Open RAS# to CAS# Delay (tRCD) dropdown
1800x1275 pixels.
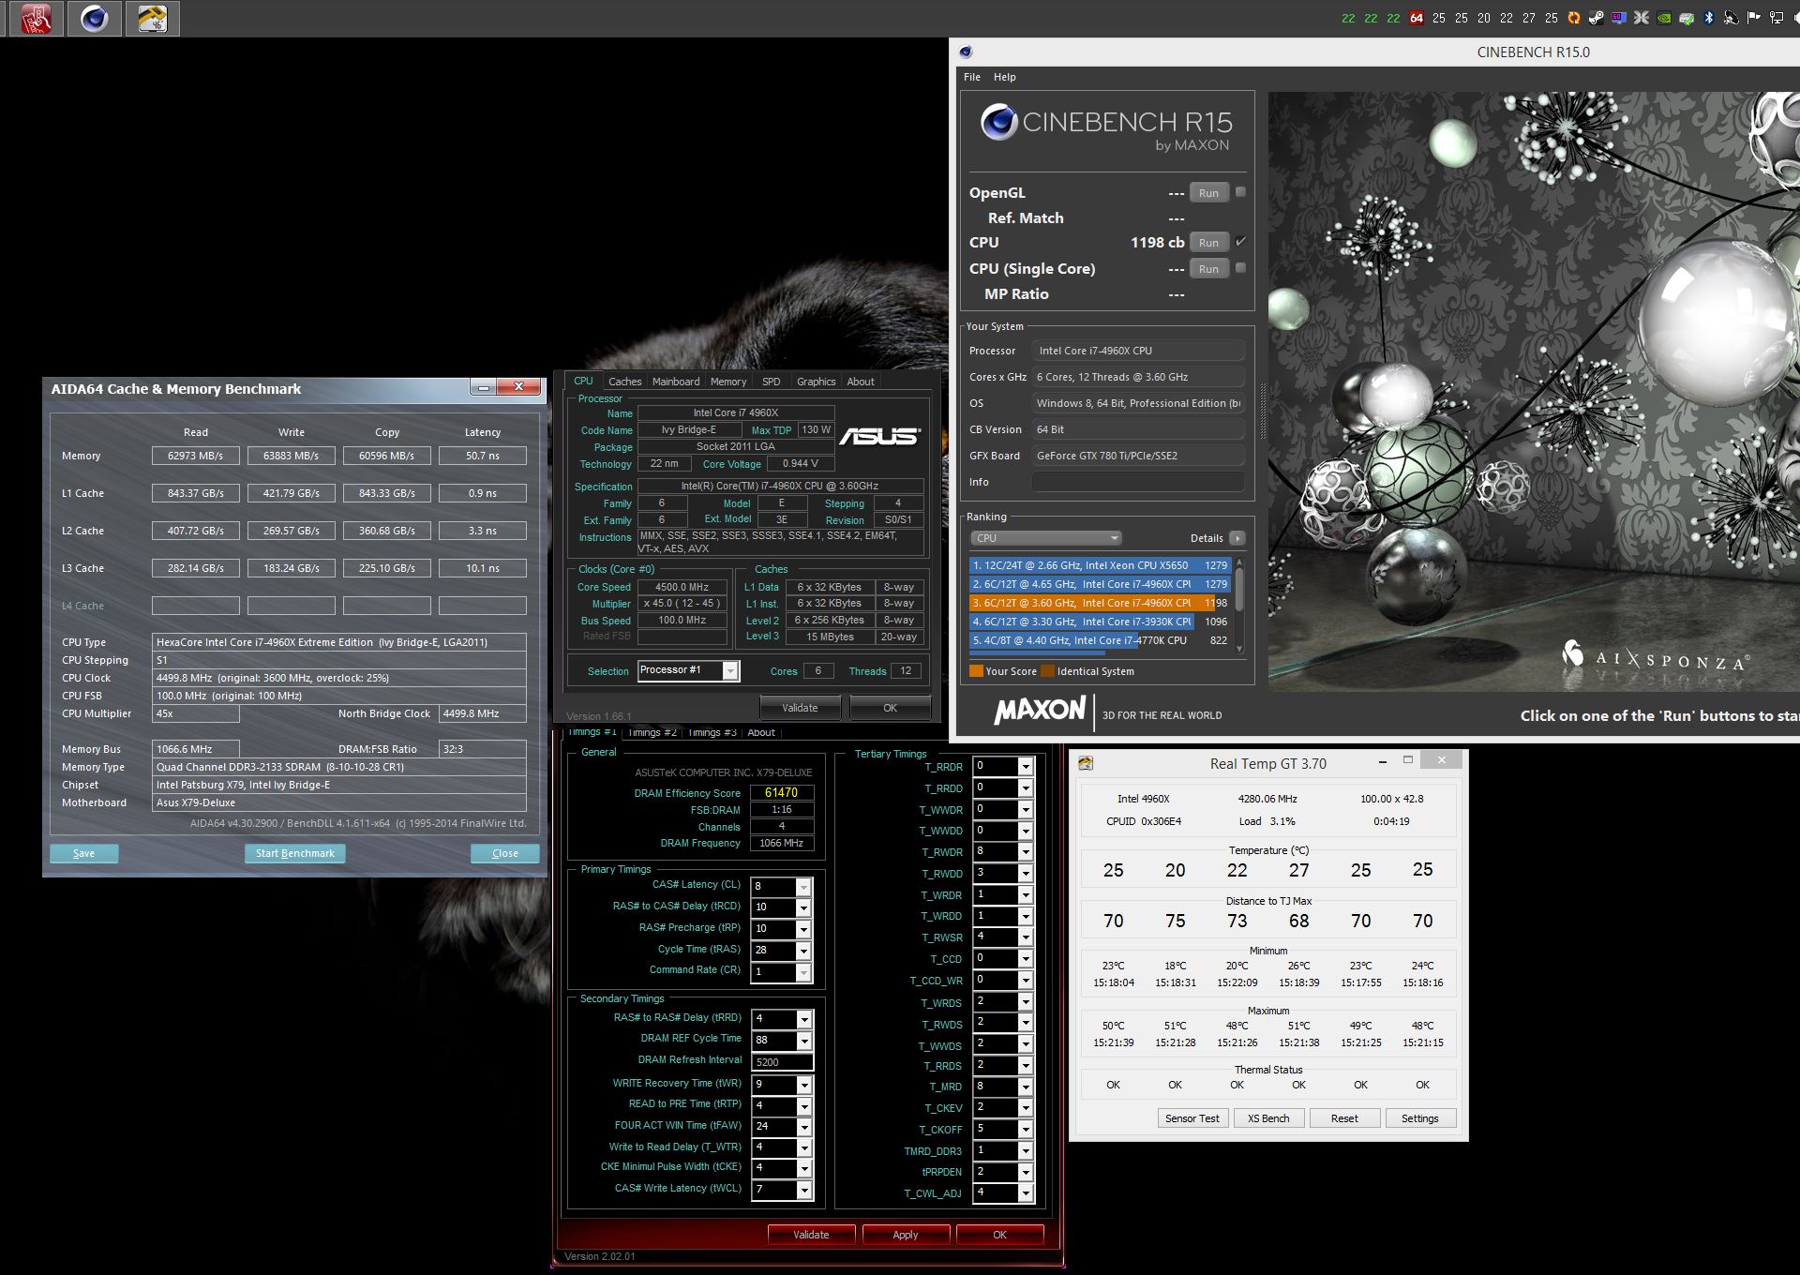[803, 907]
